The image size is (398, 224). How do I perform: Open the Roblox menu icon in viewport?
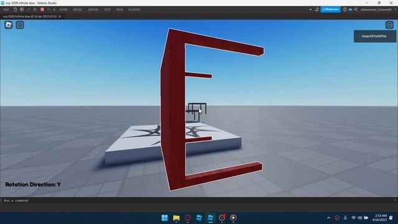click(8, 25)
